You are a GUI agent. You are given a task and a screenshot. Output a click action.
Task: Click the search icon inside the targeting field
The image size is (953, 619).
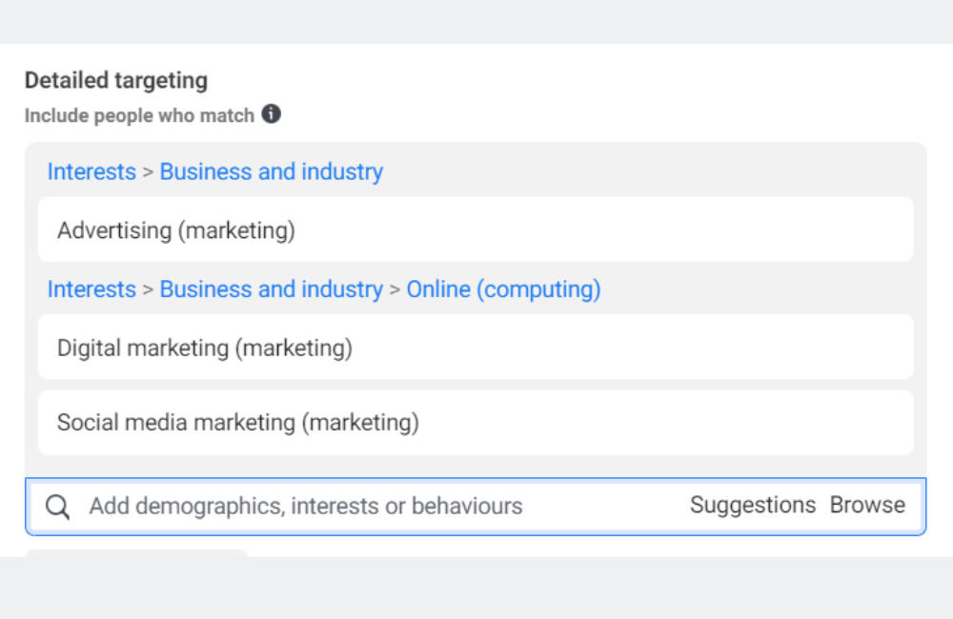click(57, 506)
